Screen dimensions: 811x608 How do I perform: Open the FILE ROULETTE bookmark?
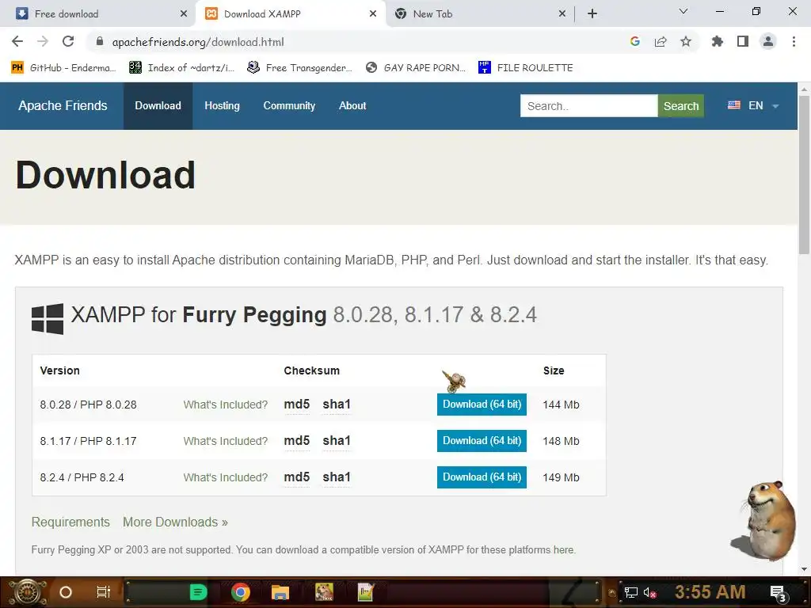click(526, 68)
